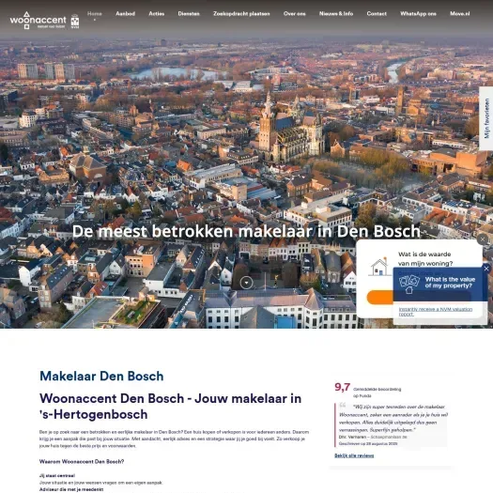This screenshot has height=493, width=493.
Task: Click "What is the value of my property?"
Action: [x=450, y=283]
